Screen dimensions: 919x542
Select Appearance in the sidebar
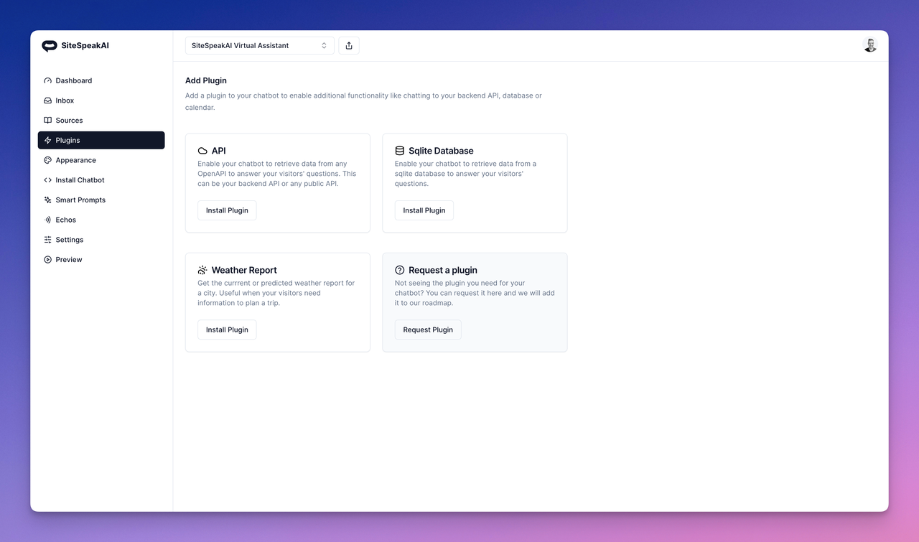(x=101, y=160)
